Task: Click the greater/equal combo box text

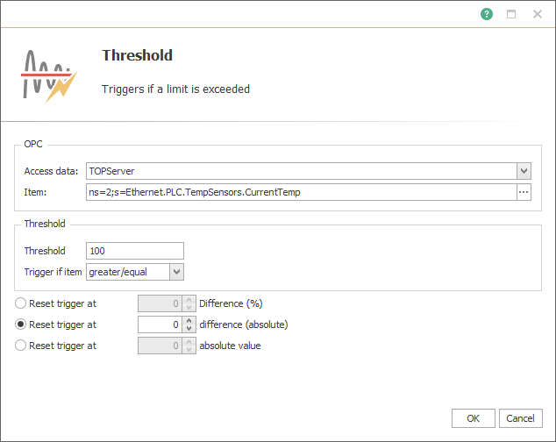Action: (x=128, y=272)
